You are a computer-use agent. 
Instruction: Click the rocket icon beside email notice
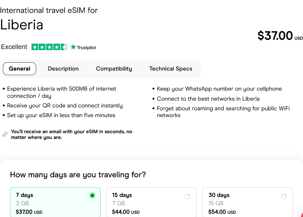click(x=5, y=134)
